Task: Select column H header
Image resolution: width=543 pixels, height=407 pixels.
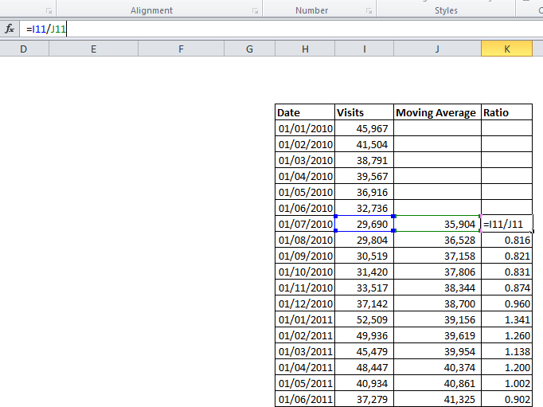Action: point(305,49)
